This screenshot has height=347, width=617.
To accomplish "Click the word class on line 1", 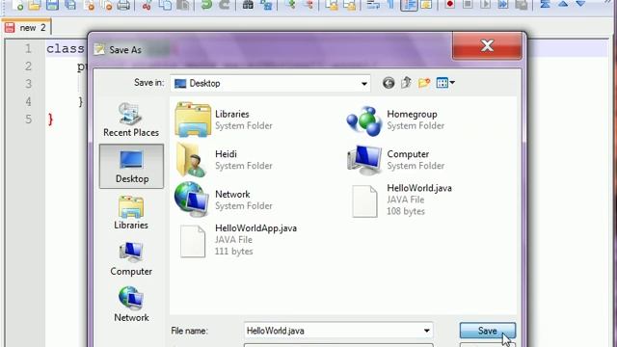I will pyautogui.click(x=66, y=49).
